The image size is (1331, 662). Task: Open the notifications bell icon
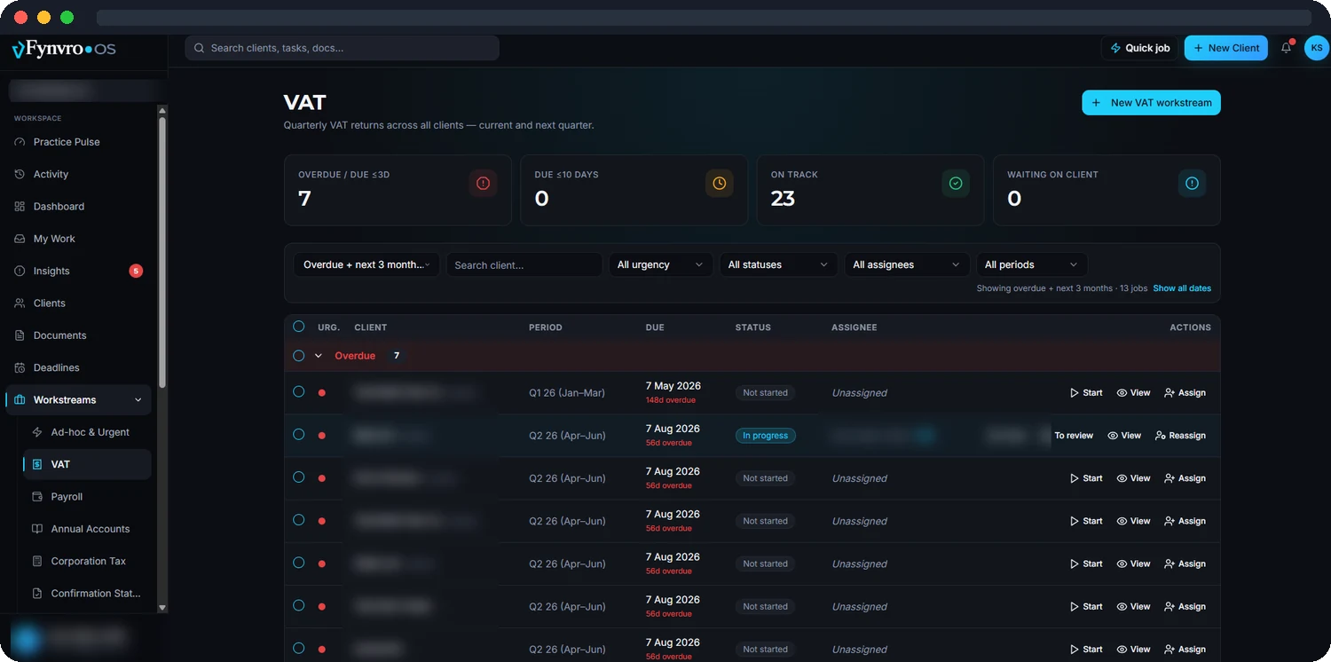1286,48
